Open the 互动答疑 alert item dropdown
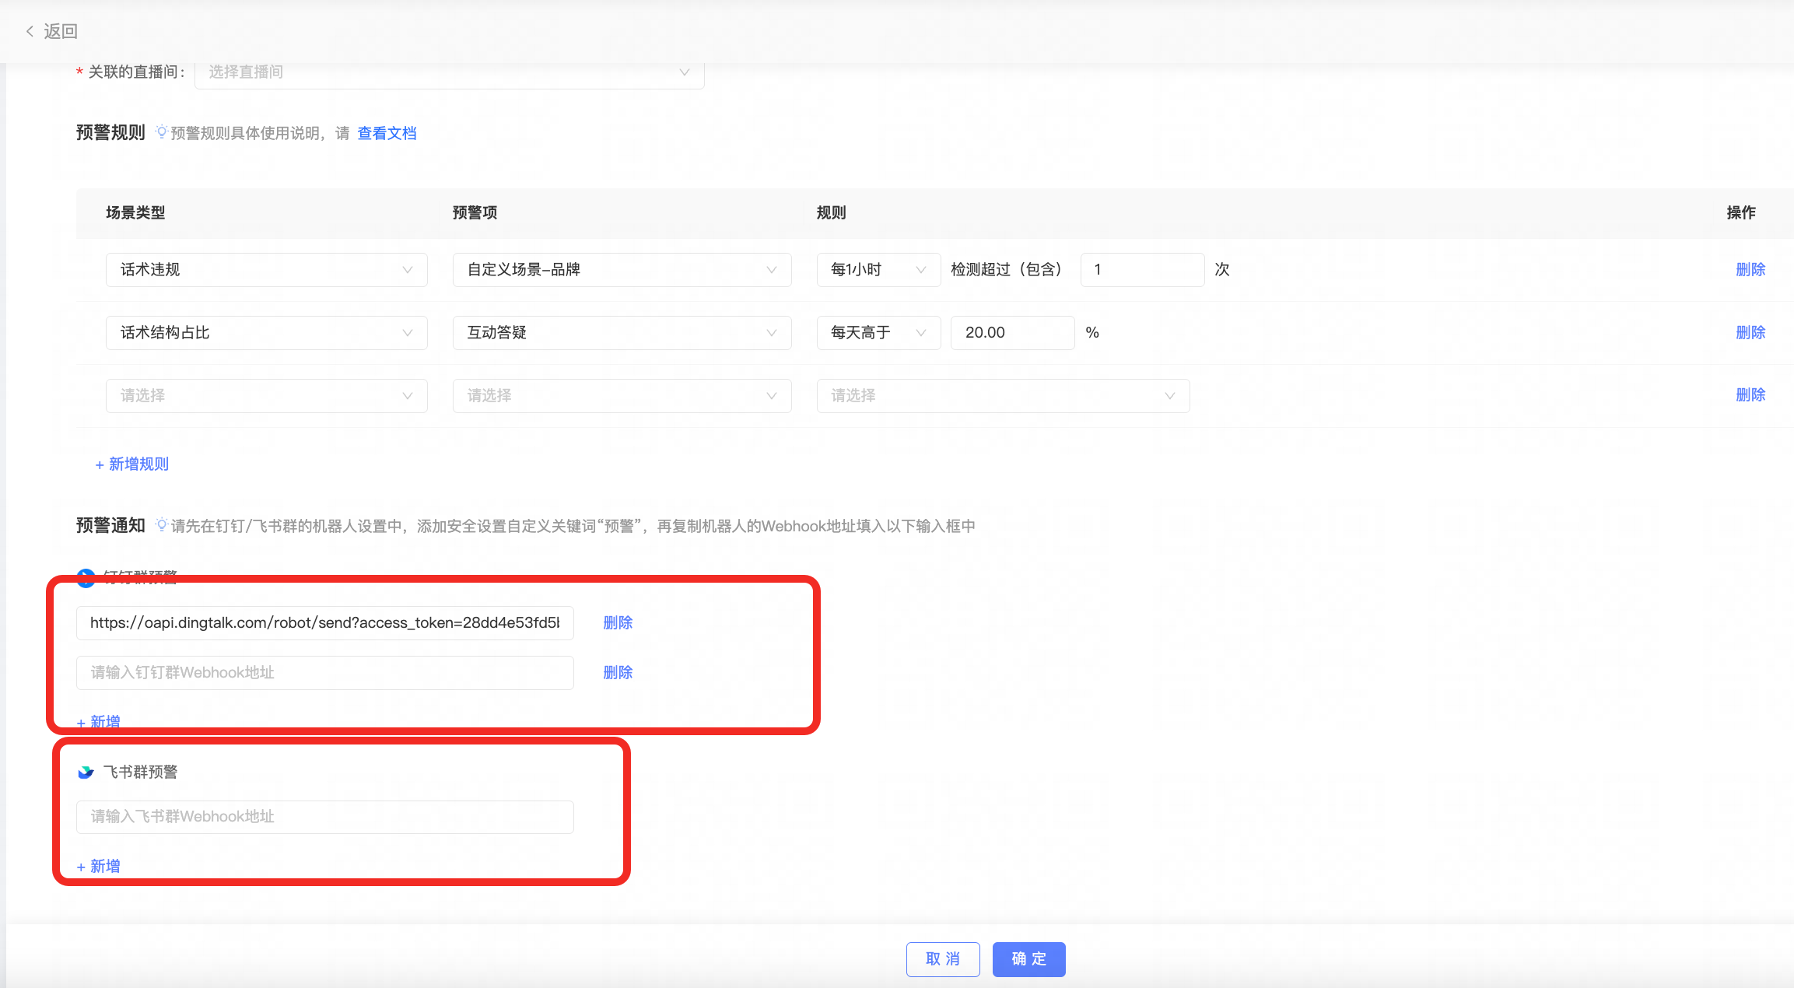Viewport: 1794px width, 988px height. point(621,333)
